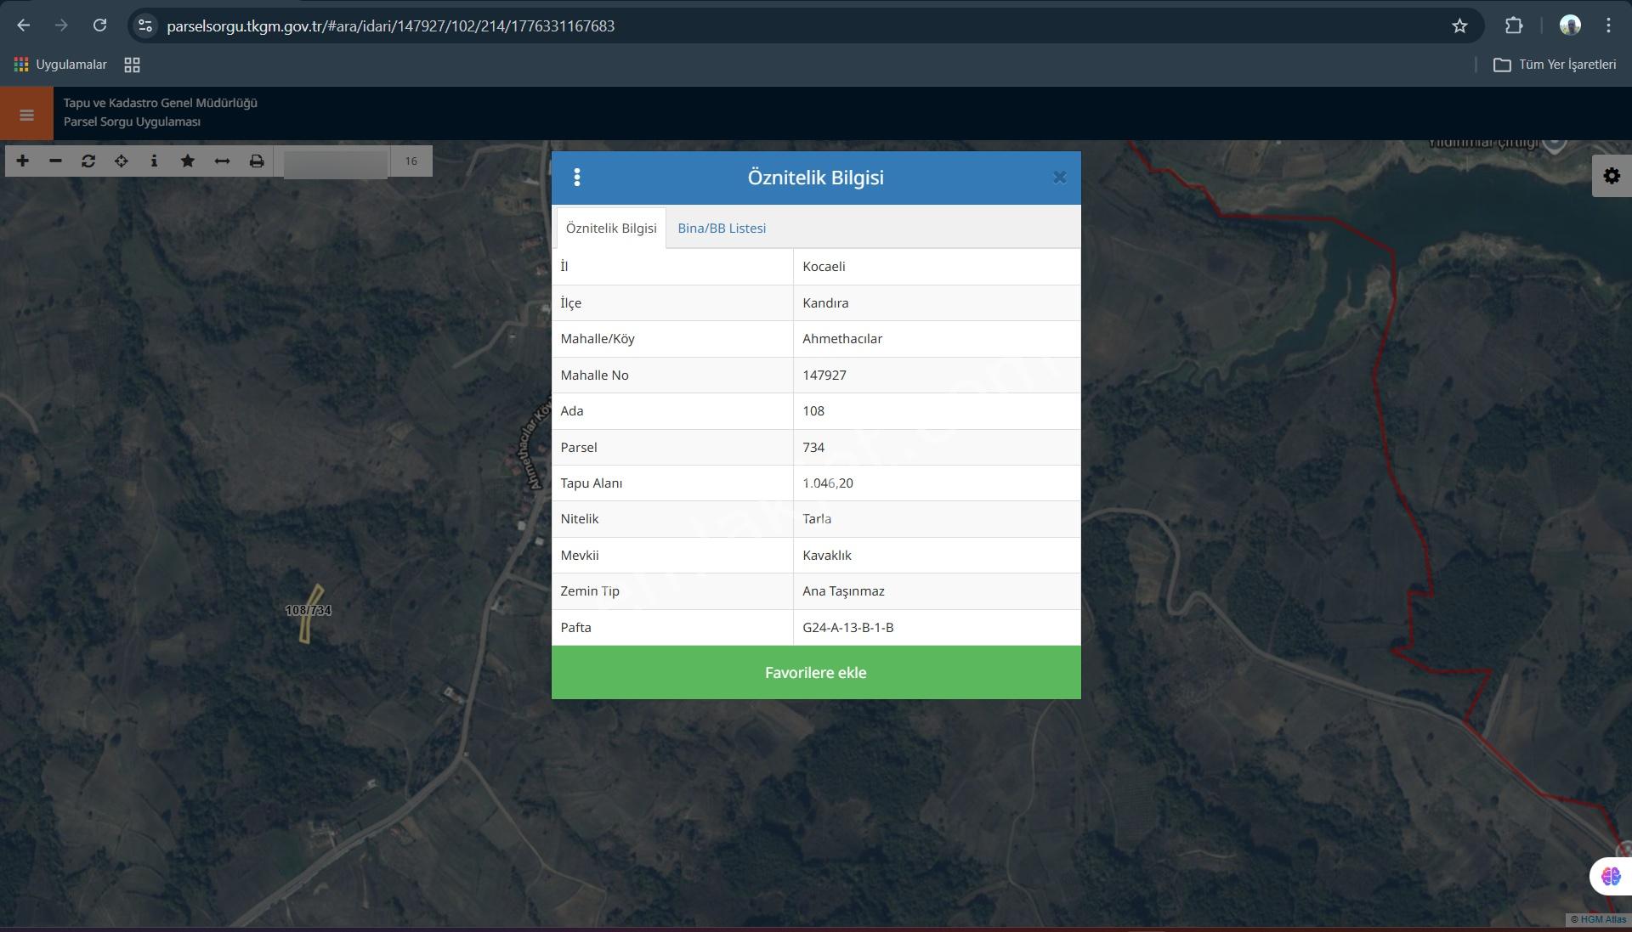Zoom out with the minus map tool
The image size is (1632, 932).
(x=55, y=161)
